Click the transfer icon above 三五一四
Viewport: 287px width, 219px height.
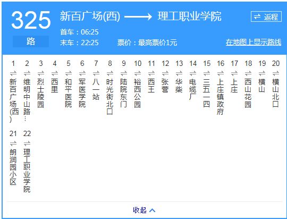pyautogui.click(x=207, y=73)
